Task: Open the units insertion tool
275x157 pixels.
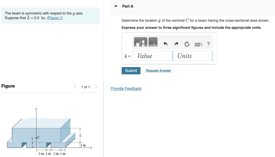Action: [x=153, y=42]
